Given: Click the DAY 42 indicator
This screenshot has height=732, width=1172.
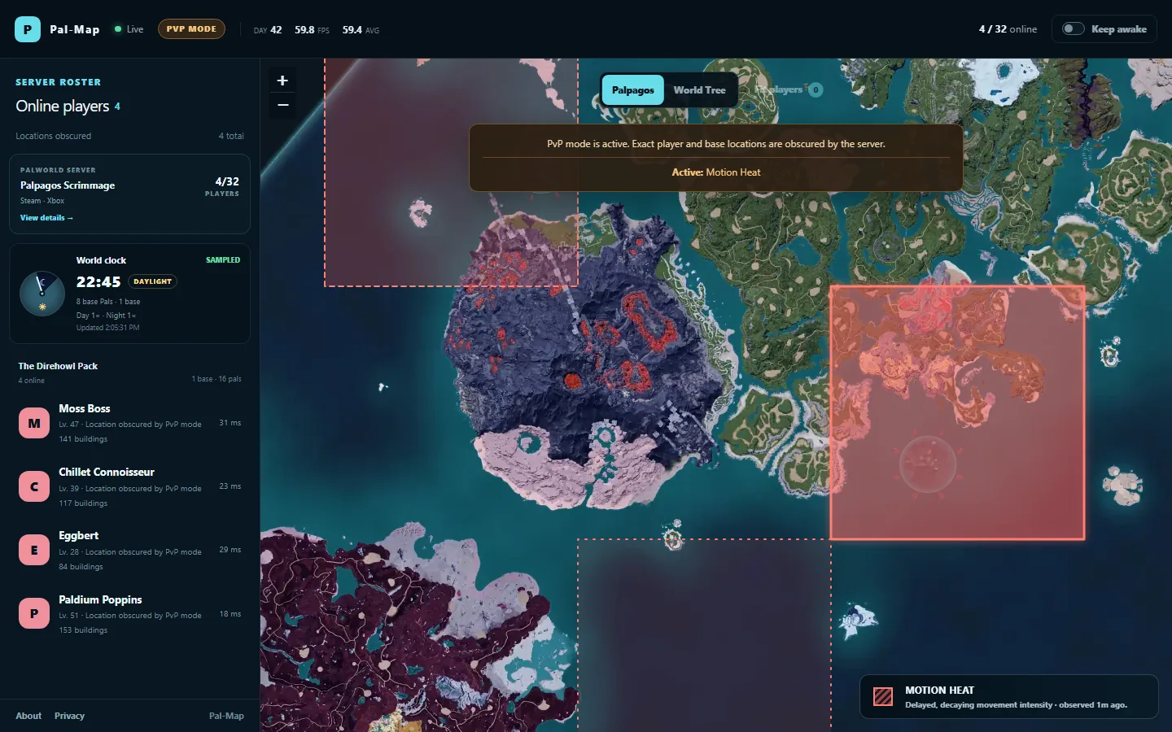Looking at the screenshot, I should pos(268,30).
